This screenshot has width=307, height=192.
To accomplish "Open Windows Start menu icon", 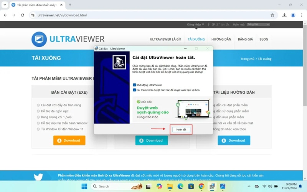I will tap(84, 186).
